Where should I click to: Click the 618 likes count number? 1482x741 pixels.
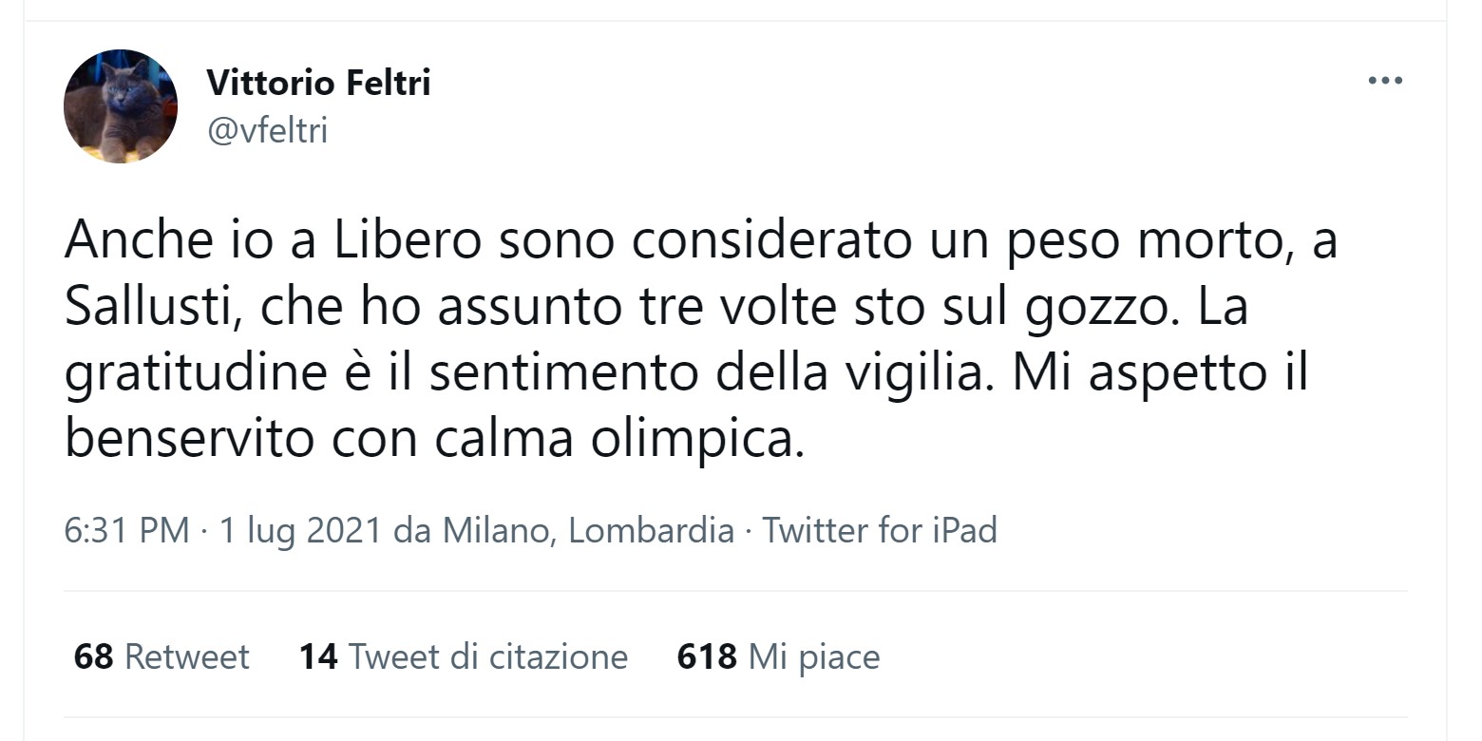706,656
